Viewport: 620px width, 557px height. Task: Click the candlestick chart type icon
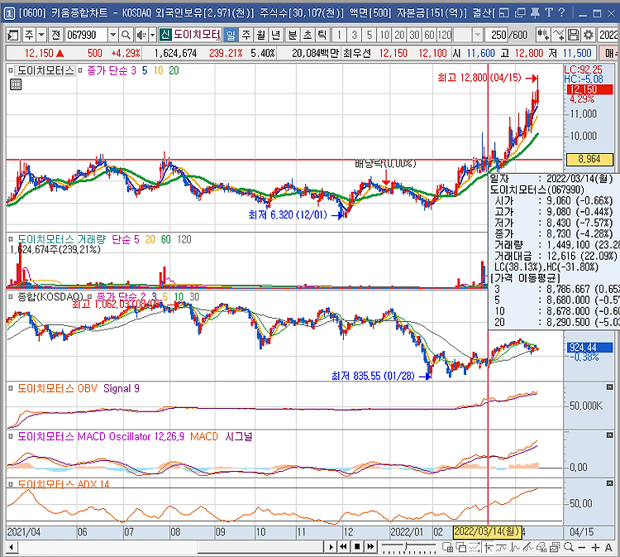(543, 36)
